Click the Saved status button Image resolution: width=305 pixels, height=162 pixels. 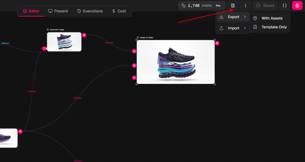point(265,6)
